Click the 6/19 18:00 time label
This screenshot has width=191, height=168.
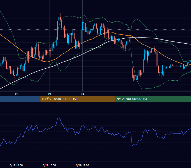(x=83, y=165)
